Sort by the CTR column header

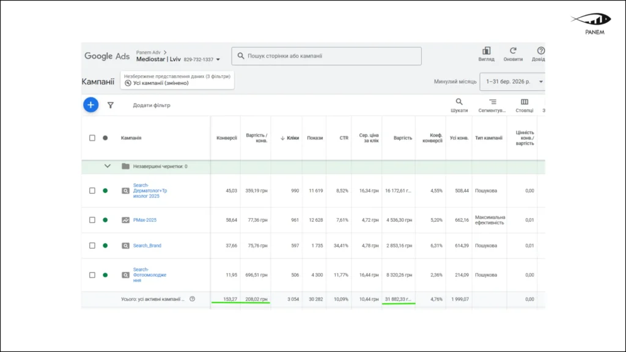coord(344,137)
